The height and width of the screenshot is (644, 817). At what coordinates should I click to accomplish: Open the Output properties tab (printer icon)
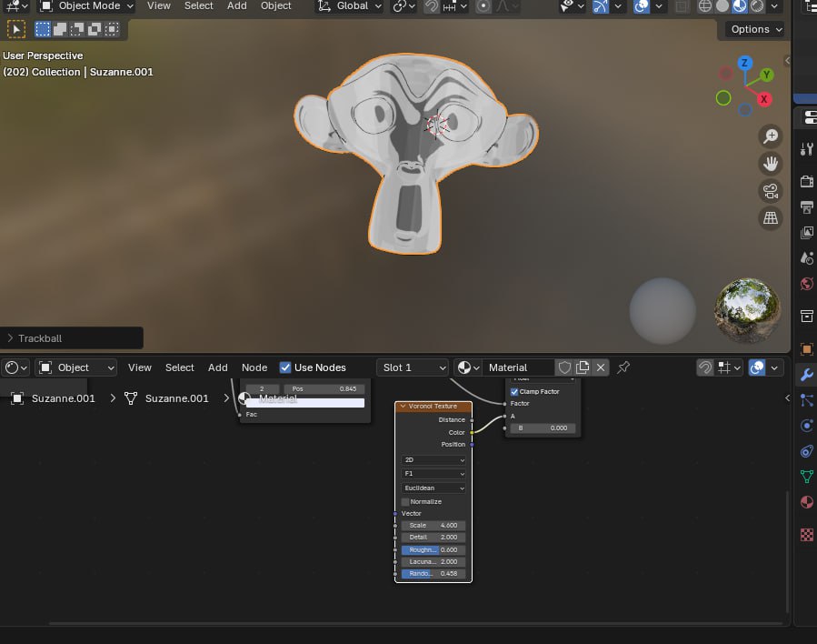[807, 207]
